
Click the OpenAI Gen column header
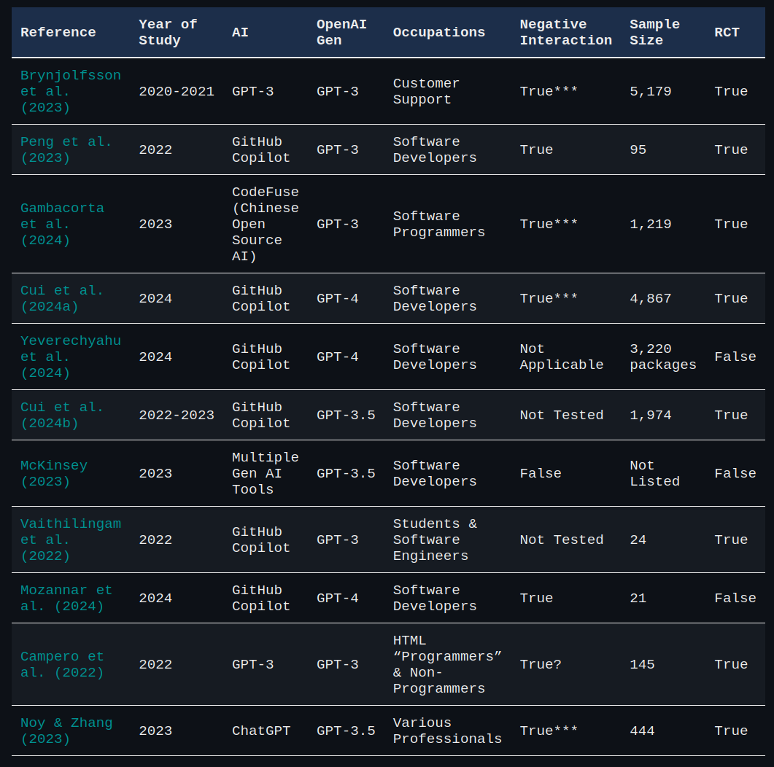341,32
